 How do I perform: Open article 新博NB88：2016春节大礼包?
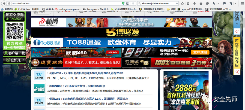pyautogui.click(x=77, y=86)
